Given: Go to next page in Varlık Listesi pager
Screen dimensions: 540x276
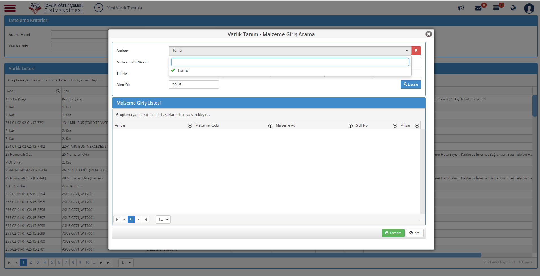Looking at the screenshot, I should pos(101,263).
